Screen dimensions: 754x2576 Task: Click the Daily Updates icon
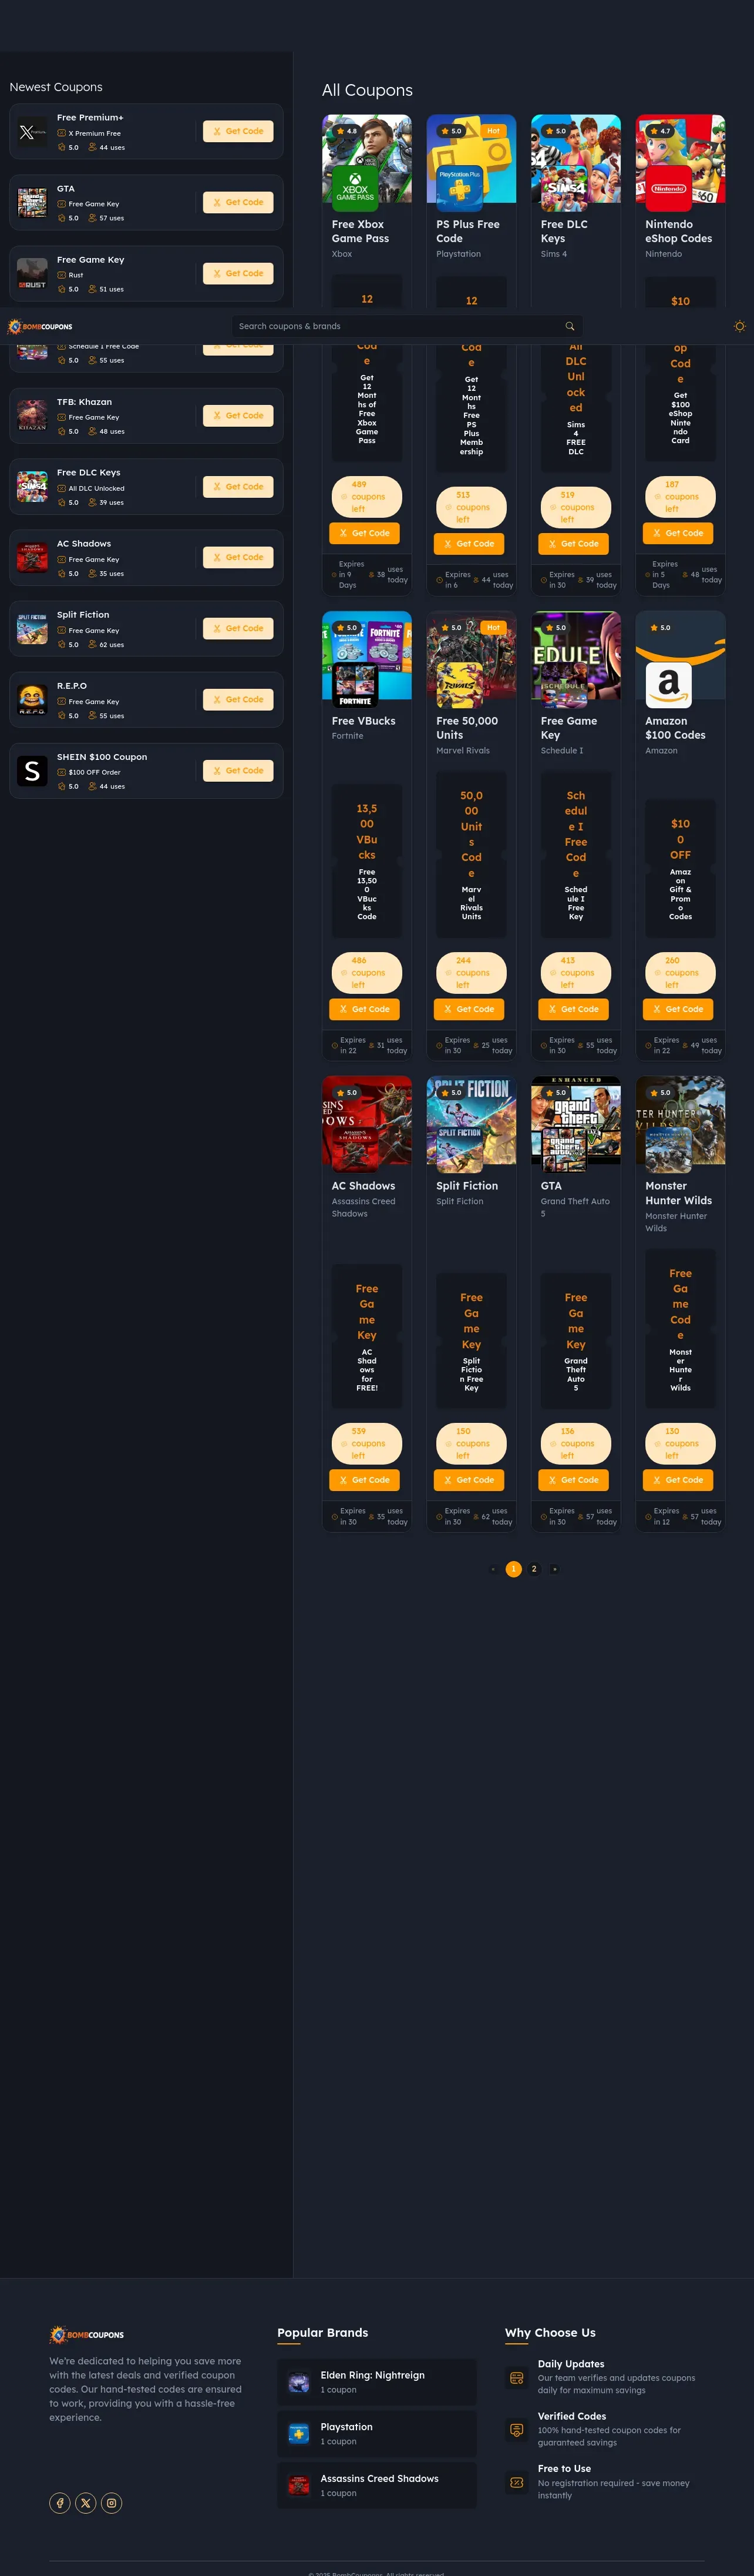click(516, 2378)
